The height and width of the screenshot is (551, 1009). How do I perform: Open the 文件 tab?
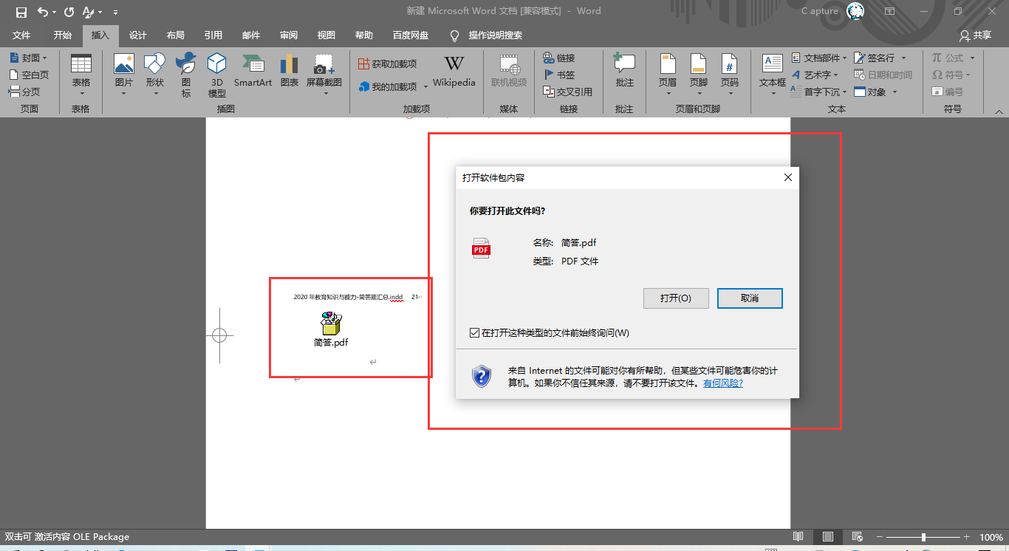21,35
